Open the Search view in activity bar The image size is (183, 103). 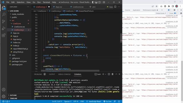[x=4, y=15]
